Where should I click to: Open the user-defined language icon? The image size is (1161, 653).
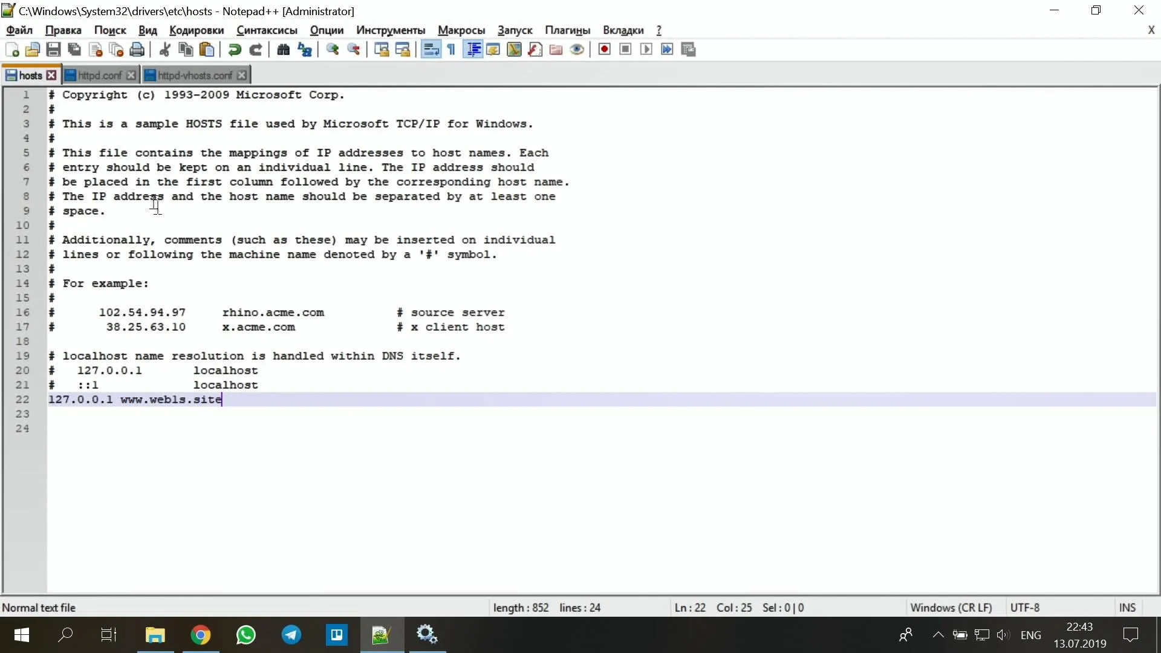click(493, 50)
